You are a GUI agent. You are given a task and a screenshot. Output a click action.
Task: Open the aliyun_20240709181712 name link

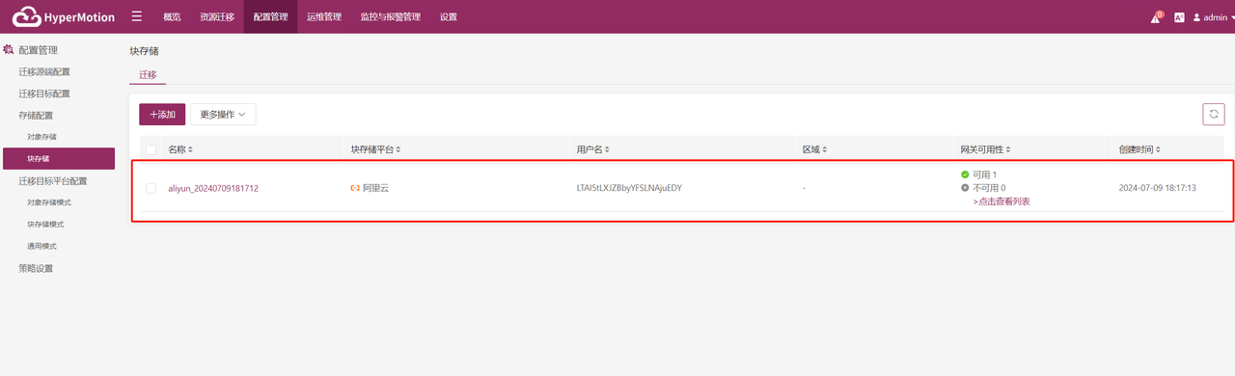213,188
